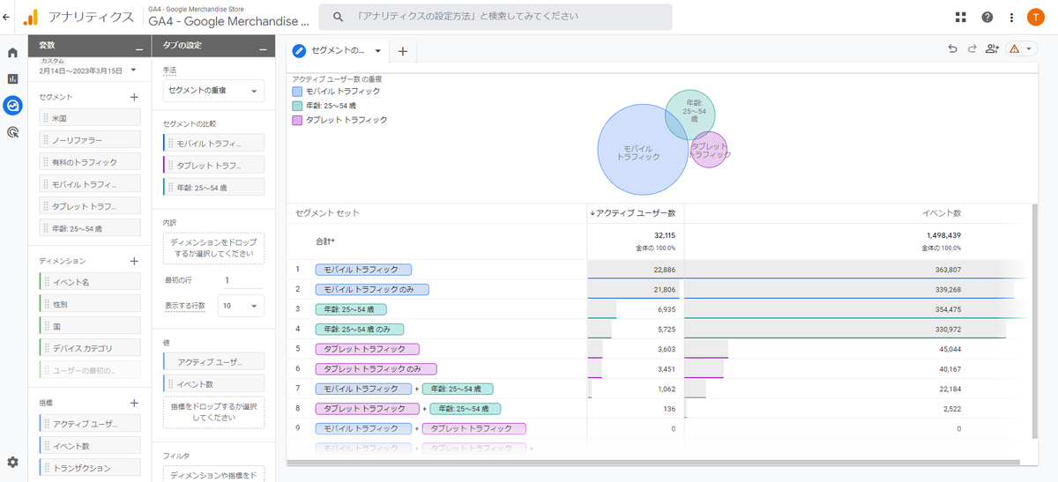This screenshot has height=482, width=1058.
Task: Click the breakdown dimension drop zone
Action: pos(213,248)
